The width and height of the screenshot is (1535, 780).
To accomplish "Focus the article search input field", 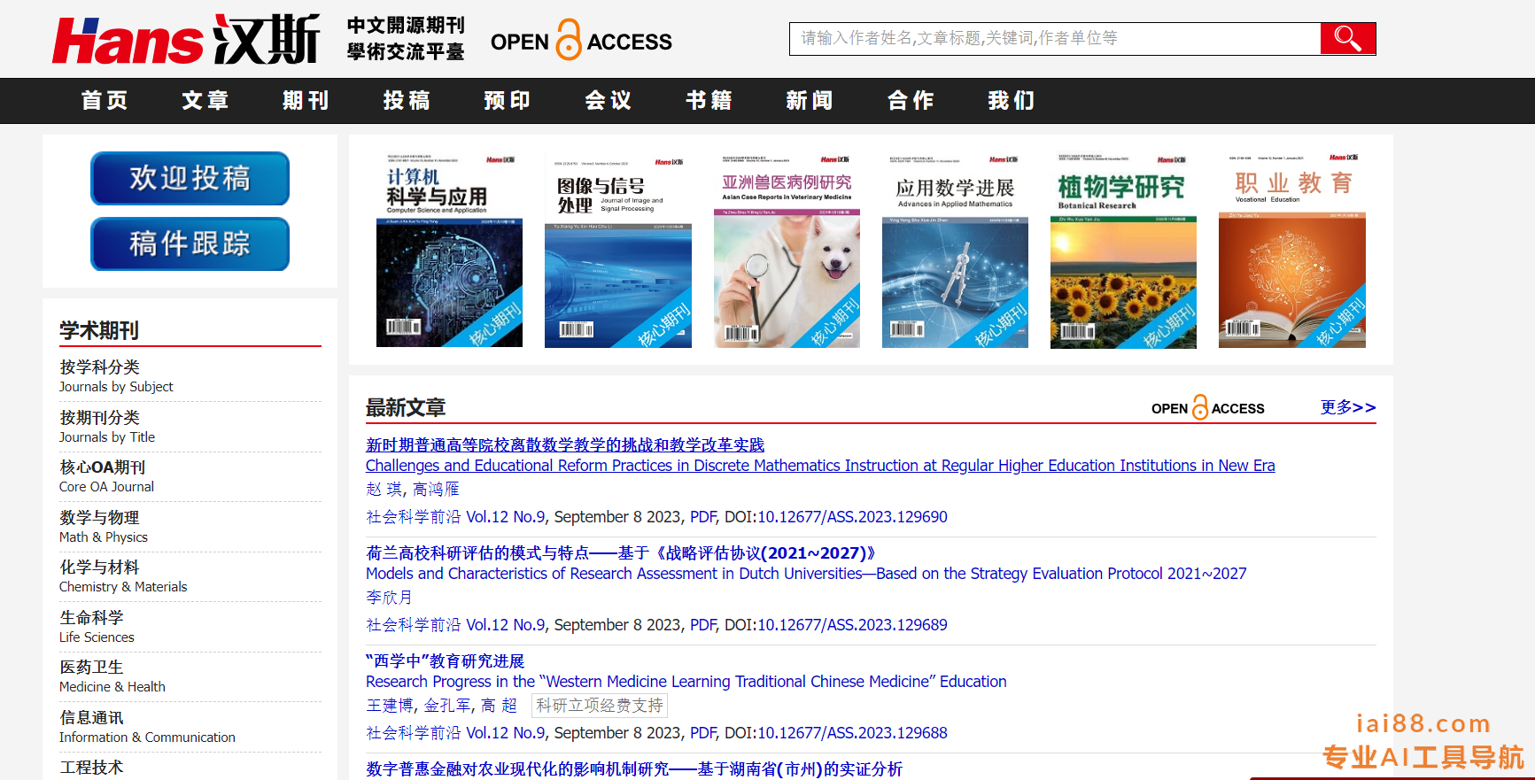I will (x=1055, y=38).
